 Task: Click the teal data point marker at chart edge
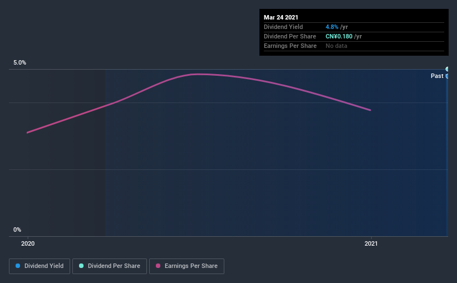tap(447, 69)
